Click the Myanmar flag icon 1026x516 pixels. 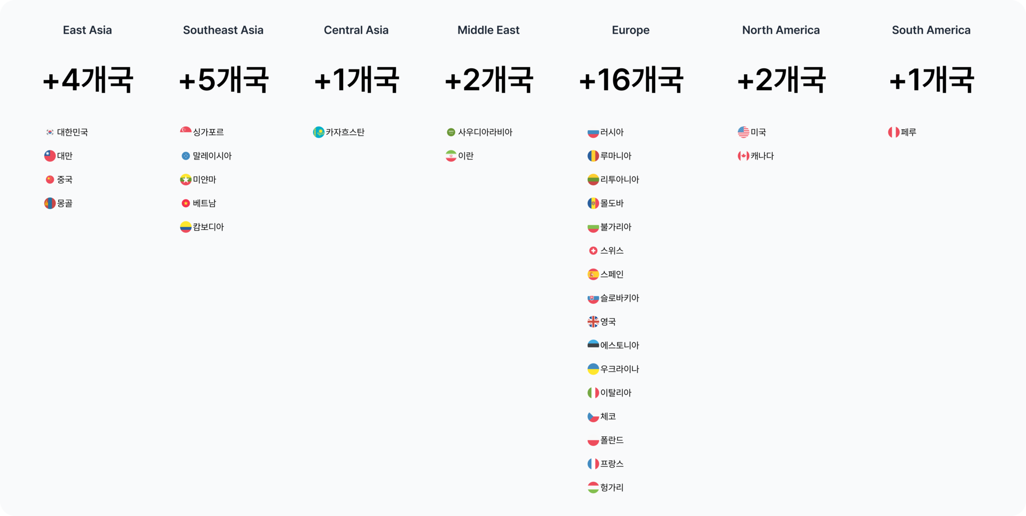click(x=185, y=180)
